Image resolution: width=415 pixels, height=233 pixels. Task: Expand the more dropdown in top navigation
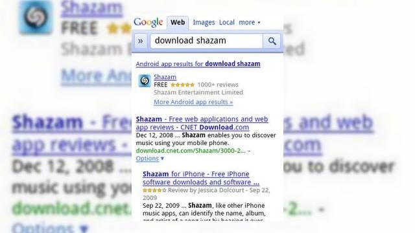[249, 23]
